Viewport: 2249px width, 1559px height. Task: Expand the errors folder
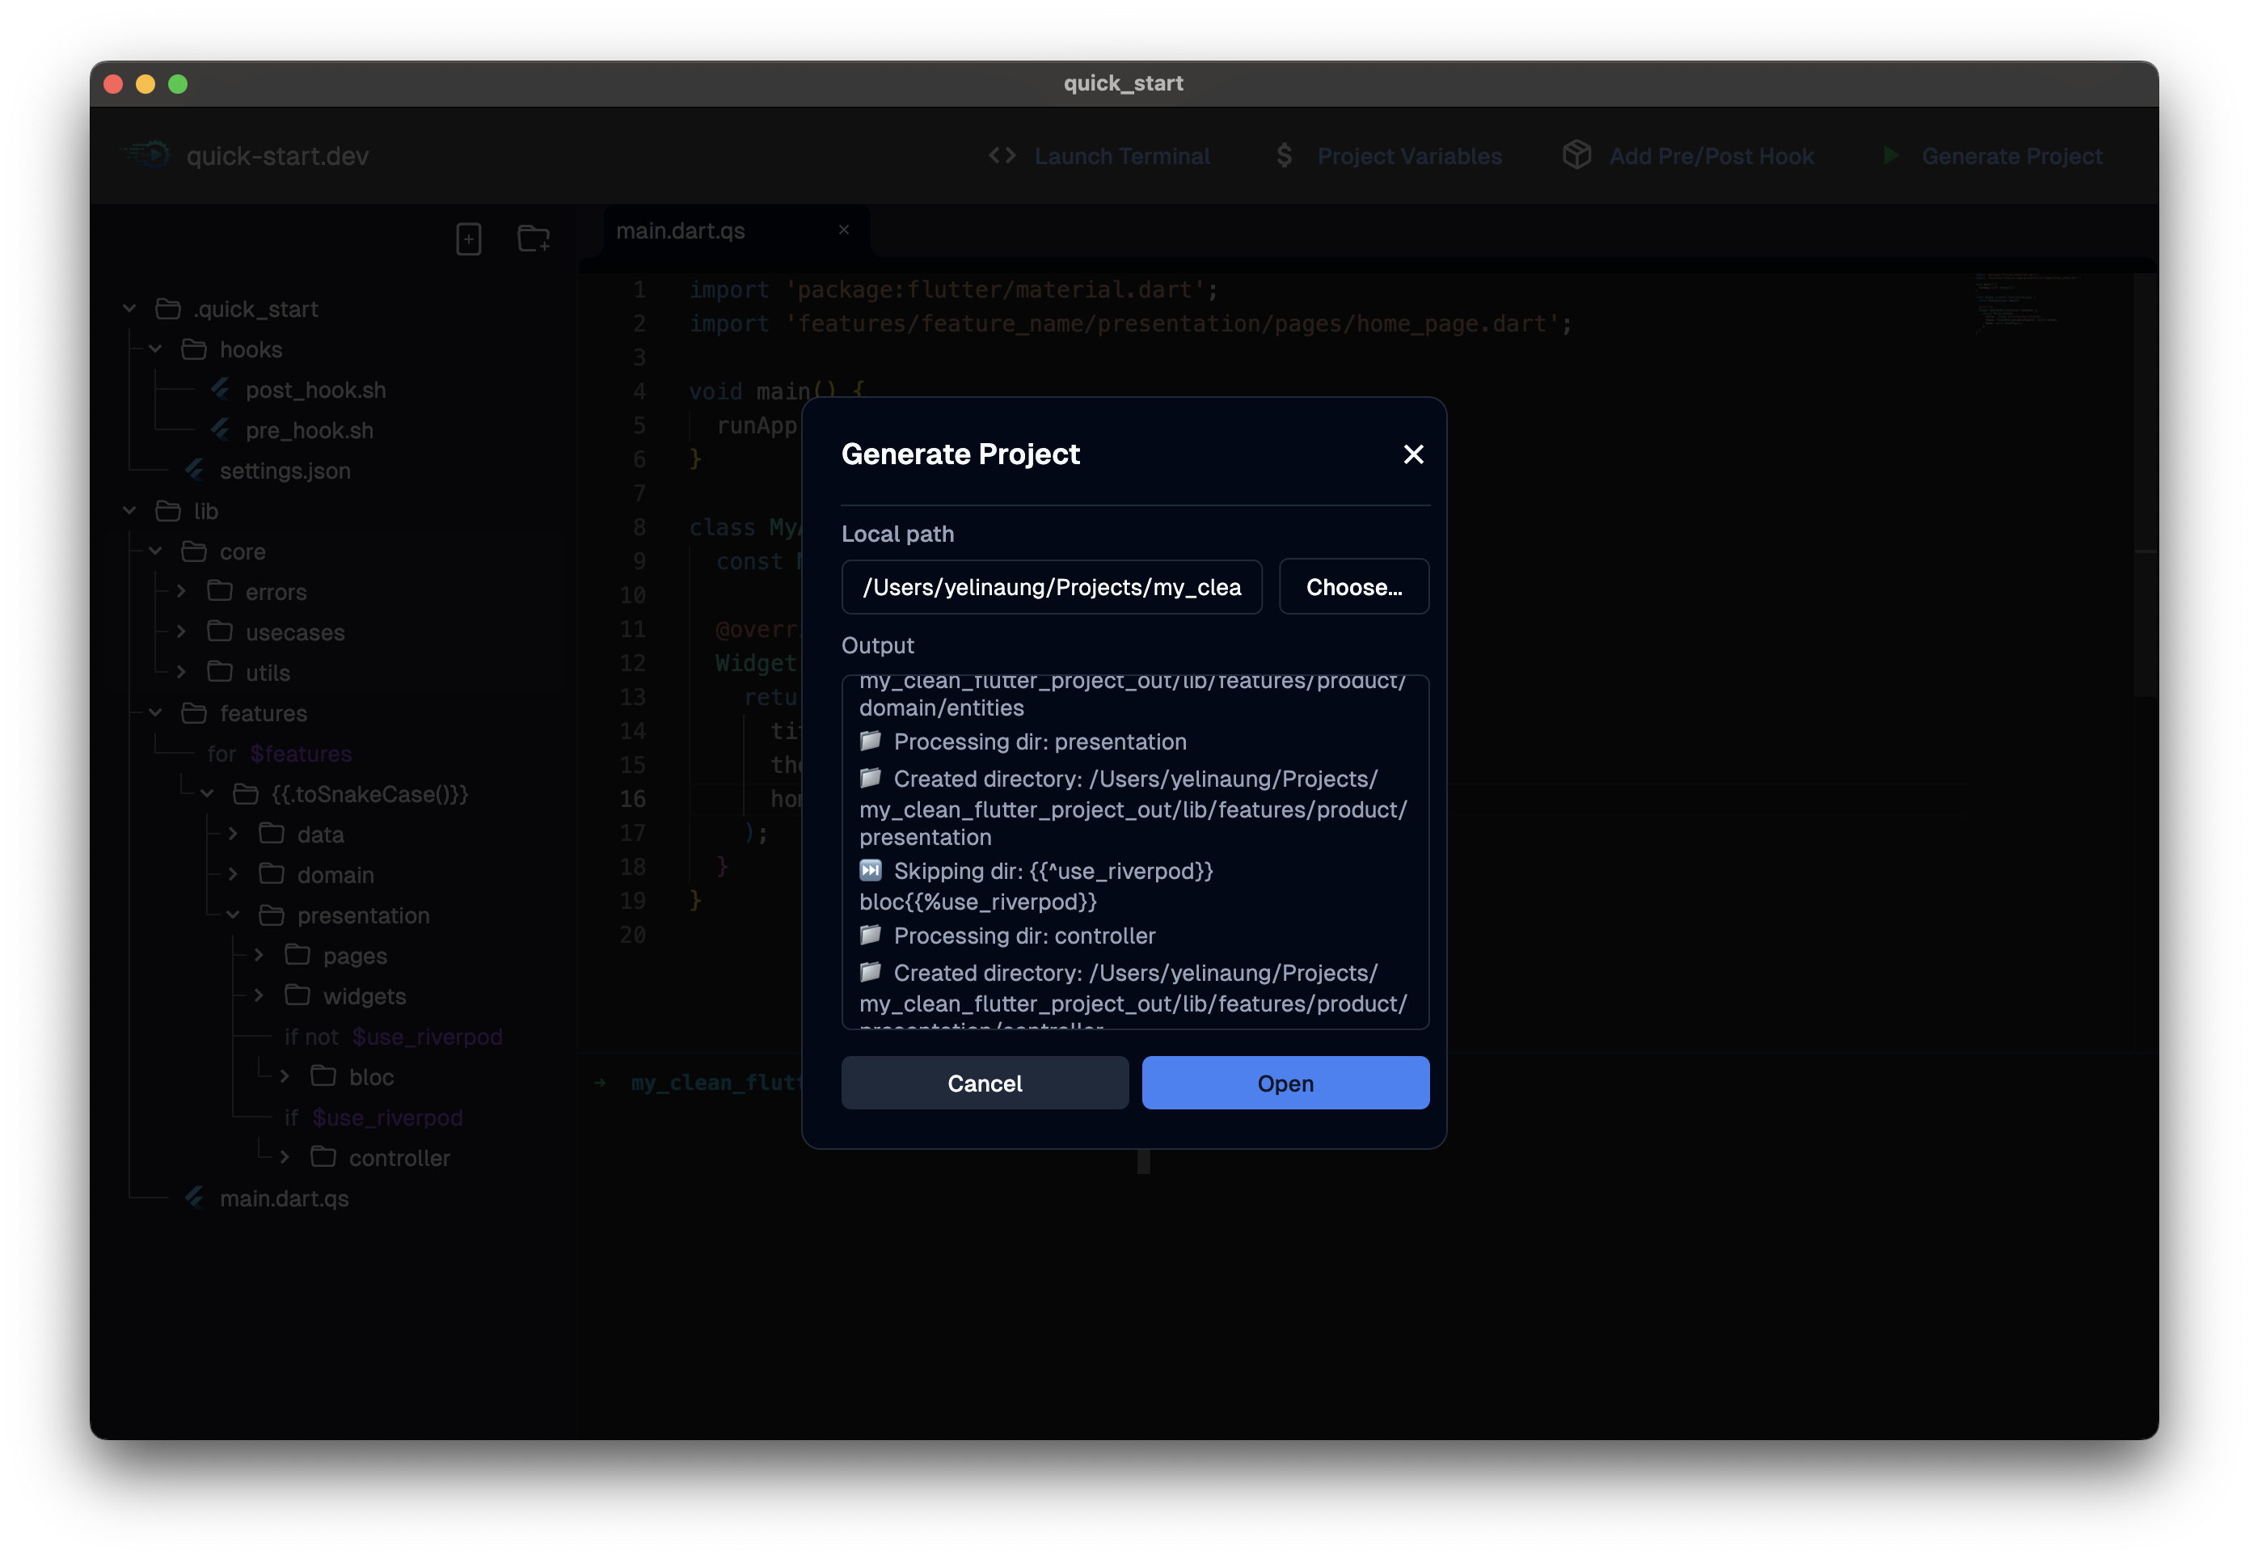[x=180, y=591]
